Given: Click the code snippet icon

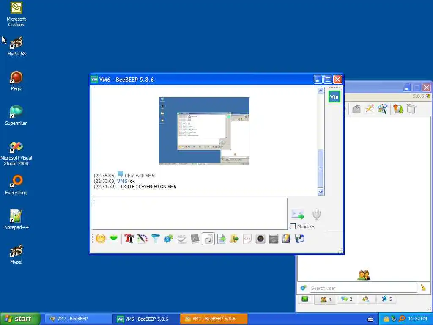Looking at the screenshot, I should (247, 239).
